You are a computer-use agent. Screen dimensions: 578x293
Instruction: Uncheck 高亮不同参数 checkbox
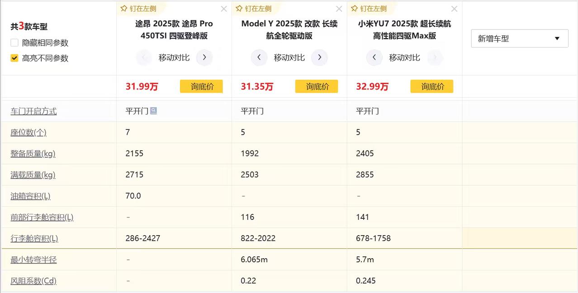click(x=14, y=58)
